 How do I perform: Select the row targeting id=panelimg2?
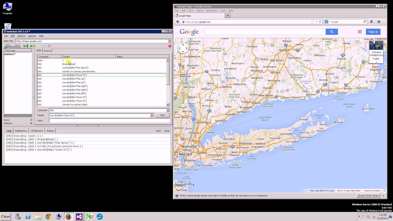tap(102, 64)
